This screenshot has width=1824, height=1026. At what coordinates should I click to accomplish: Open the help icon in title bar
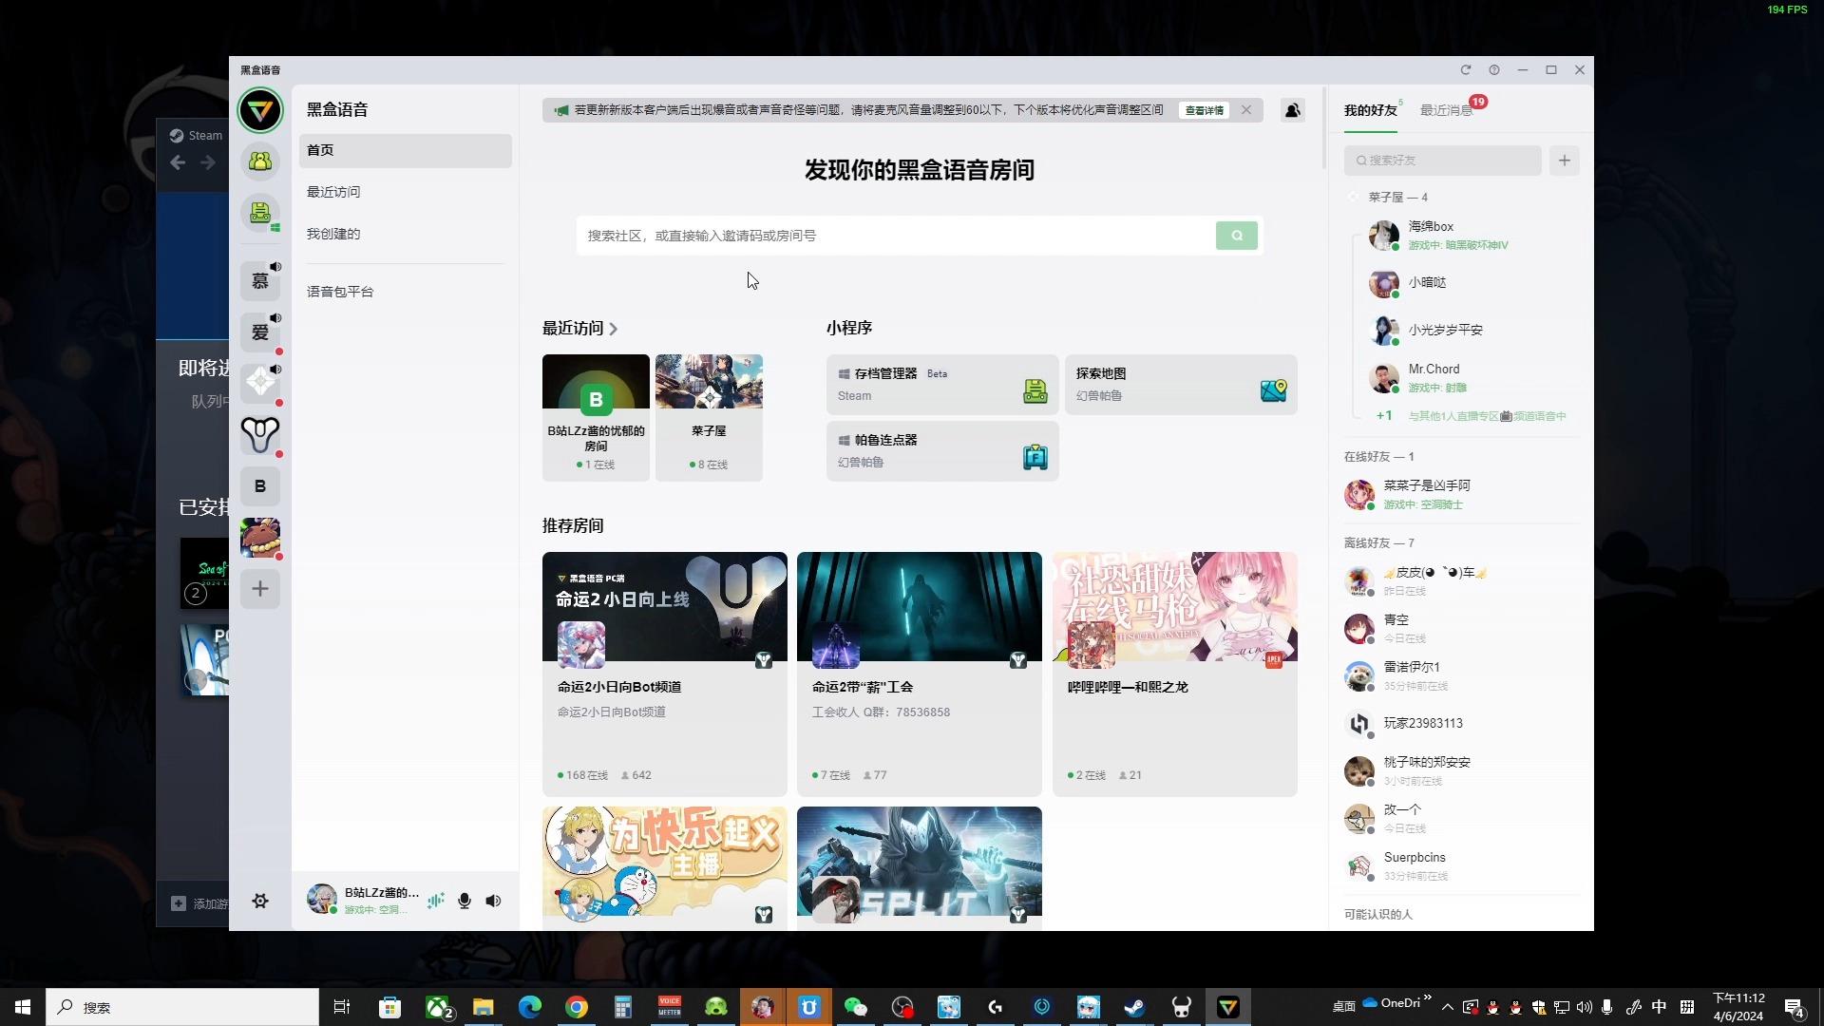pos(1494,69)
